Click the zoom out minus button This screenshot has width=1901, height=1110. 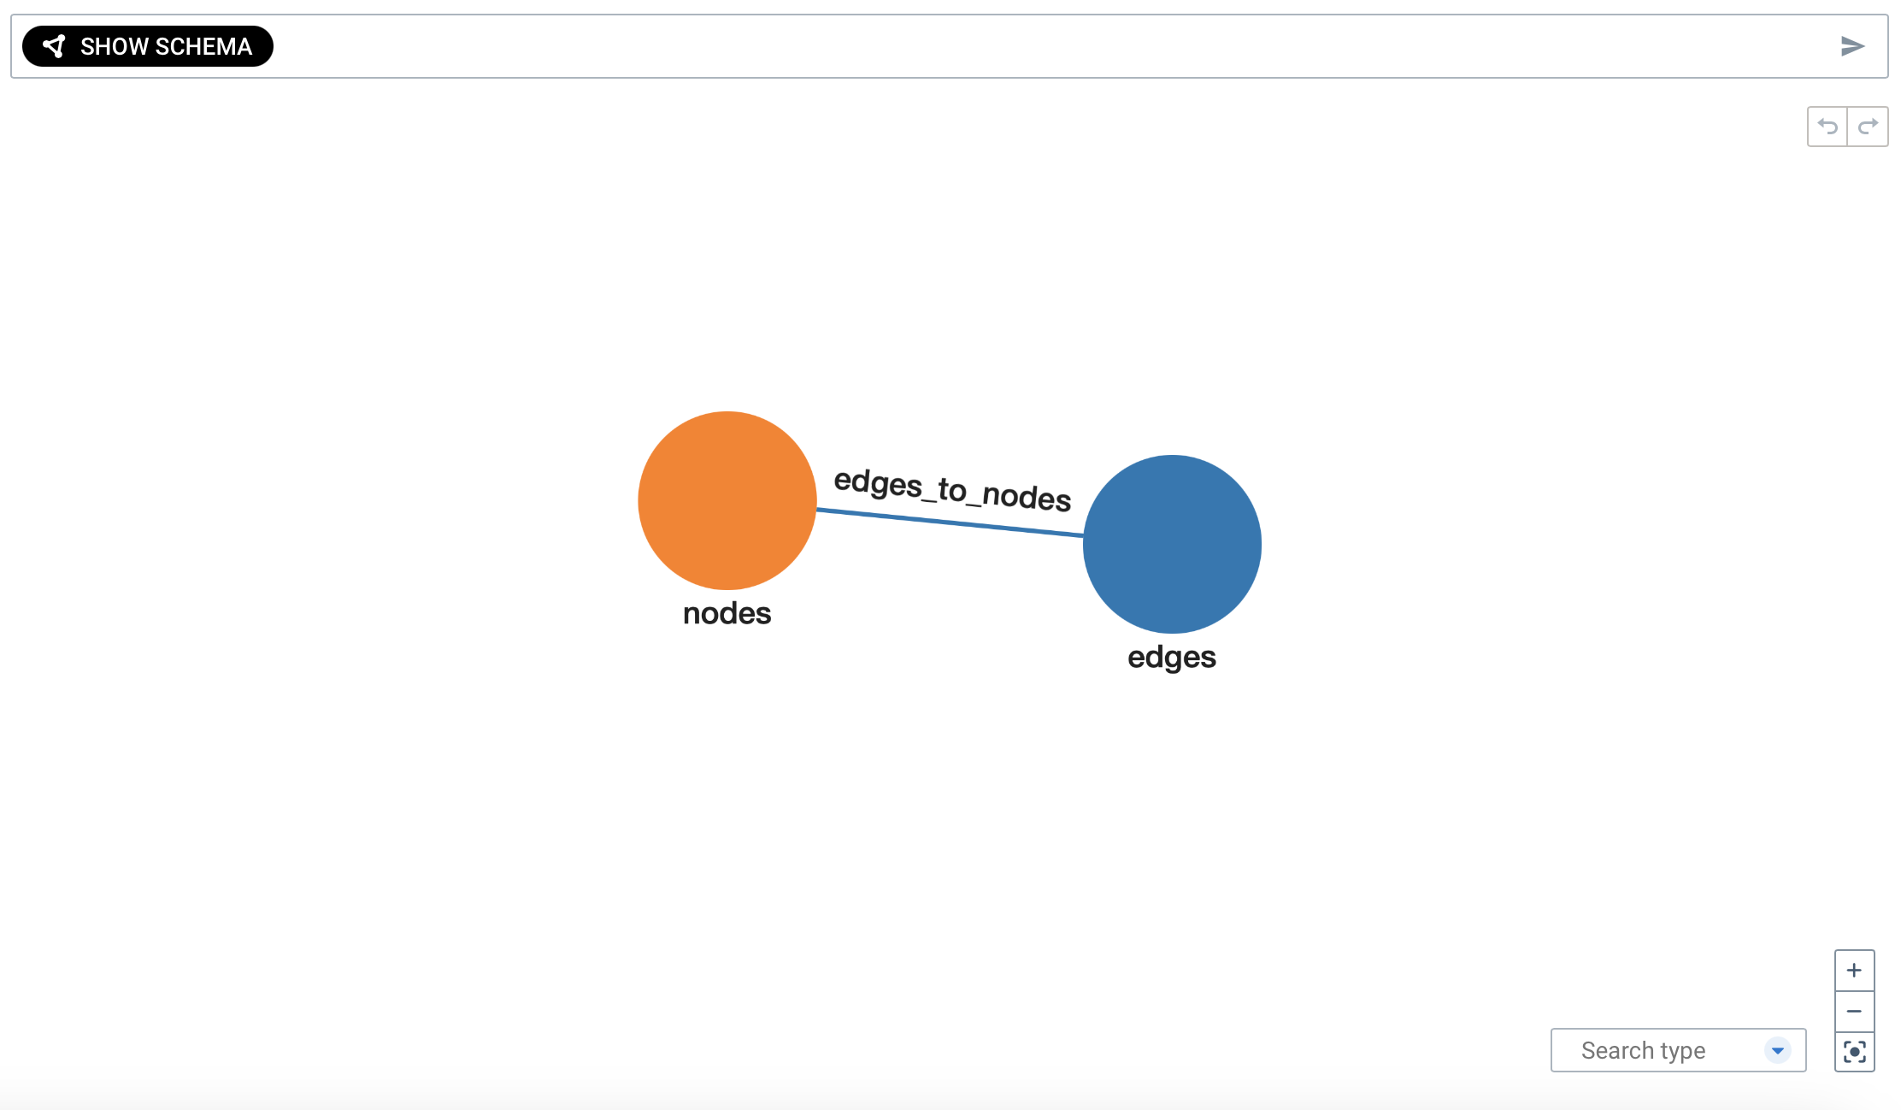coord(1855,1011)
